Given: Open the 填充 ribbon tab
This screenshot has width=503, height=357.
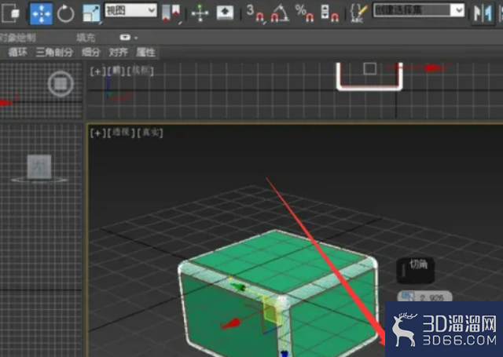Looking at the screenshot, I should (x=86, y=38).
